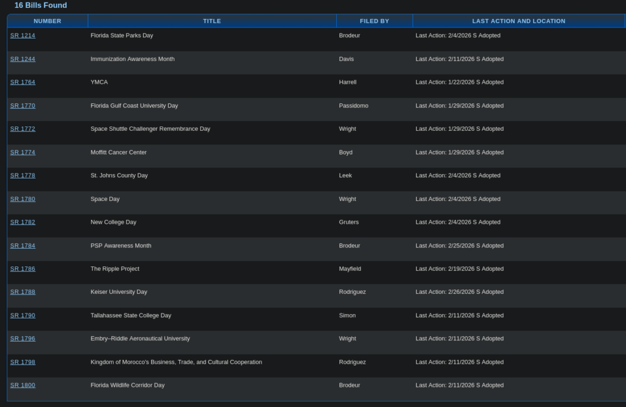The height and width of the screenshot is (407, 626).
Task: View SR 1778 St. Johns County Day
Action: click(x=23, y=175)
